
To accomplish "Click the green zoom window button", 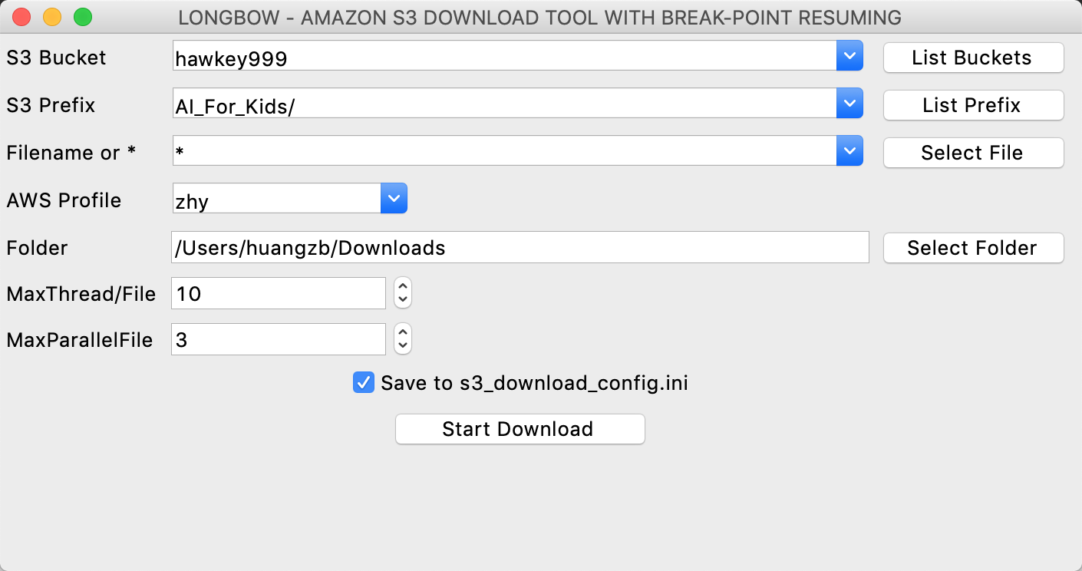I will point(82,17).
